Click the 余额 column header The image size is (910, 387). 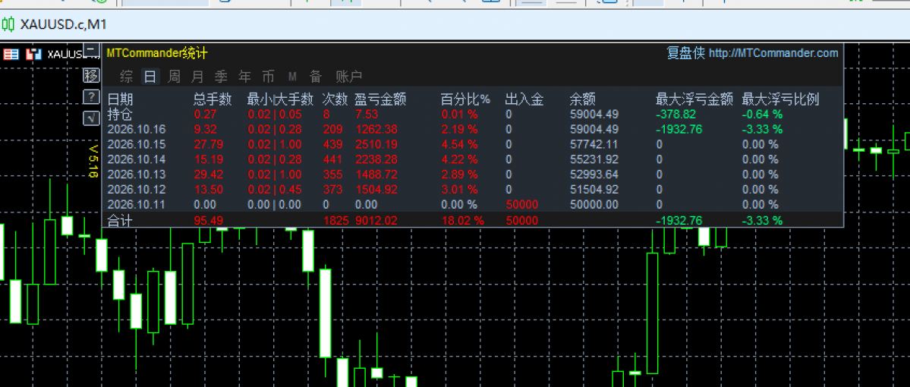(x=583, y=100)
